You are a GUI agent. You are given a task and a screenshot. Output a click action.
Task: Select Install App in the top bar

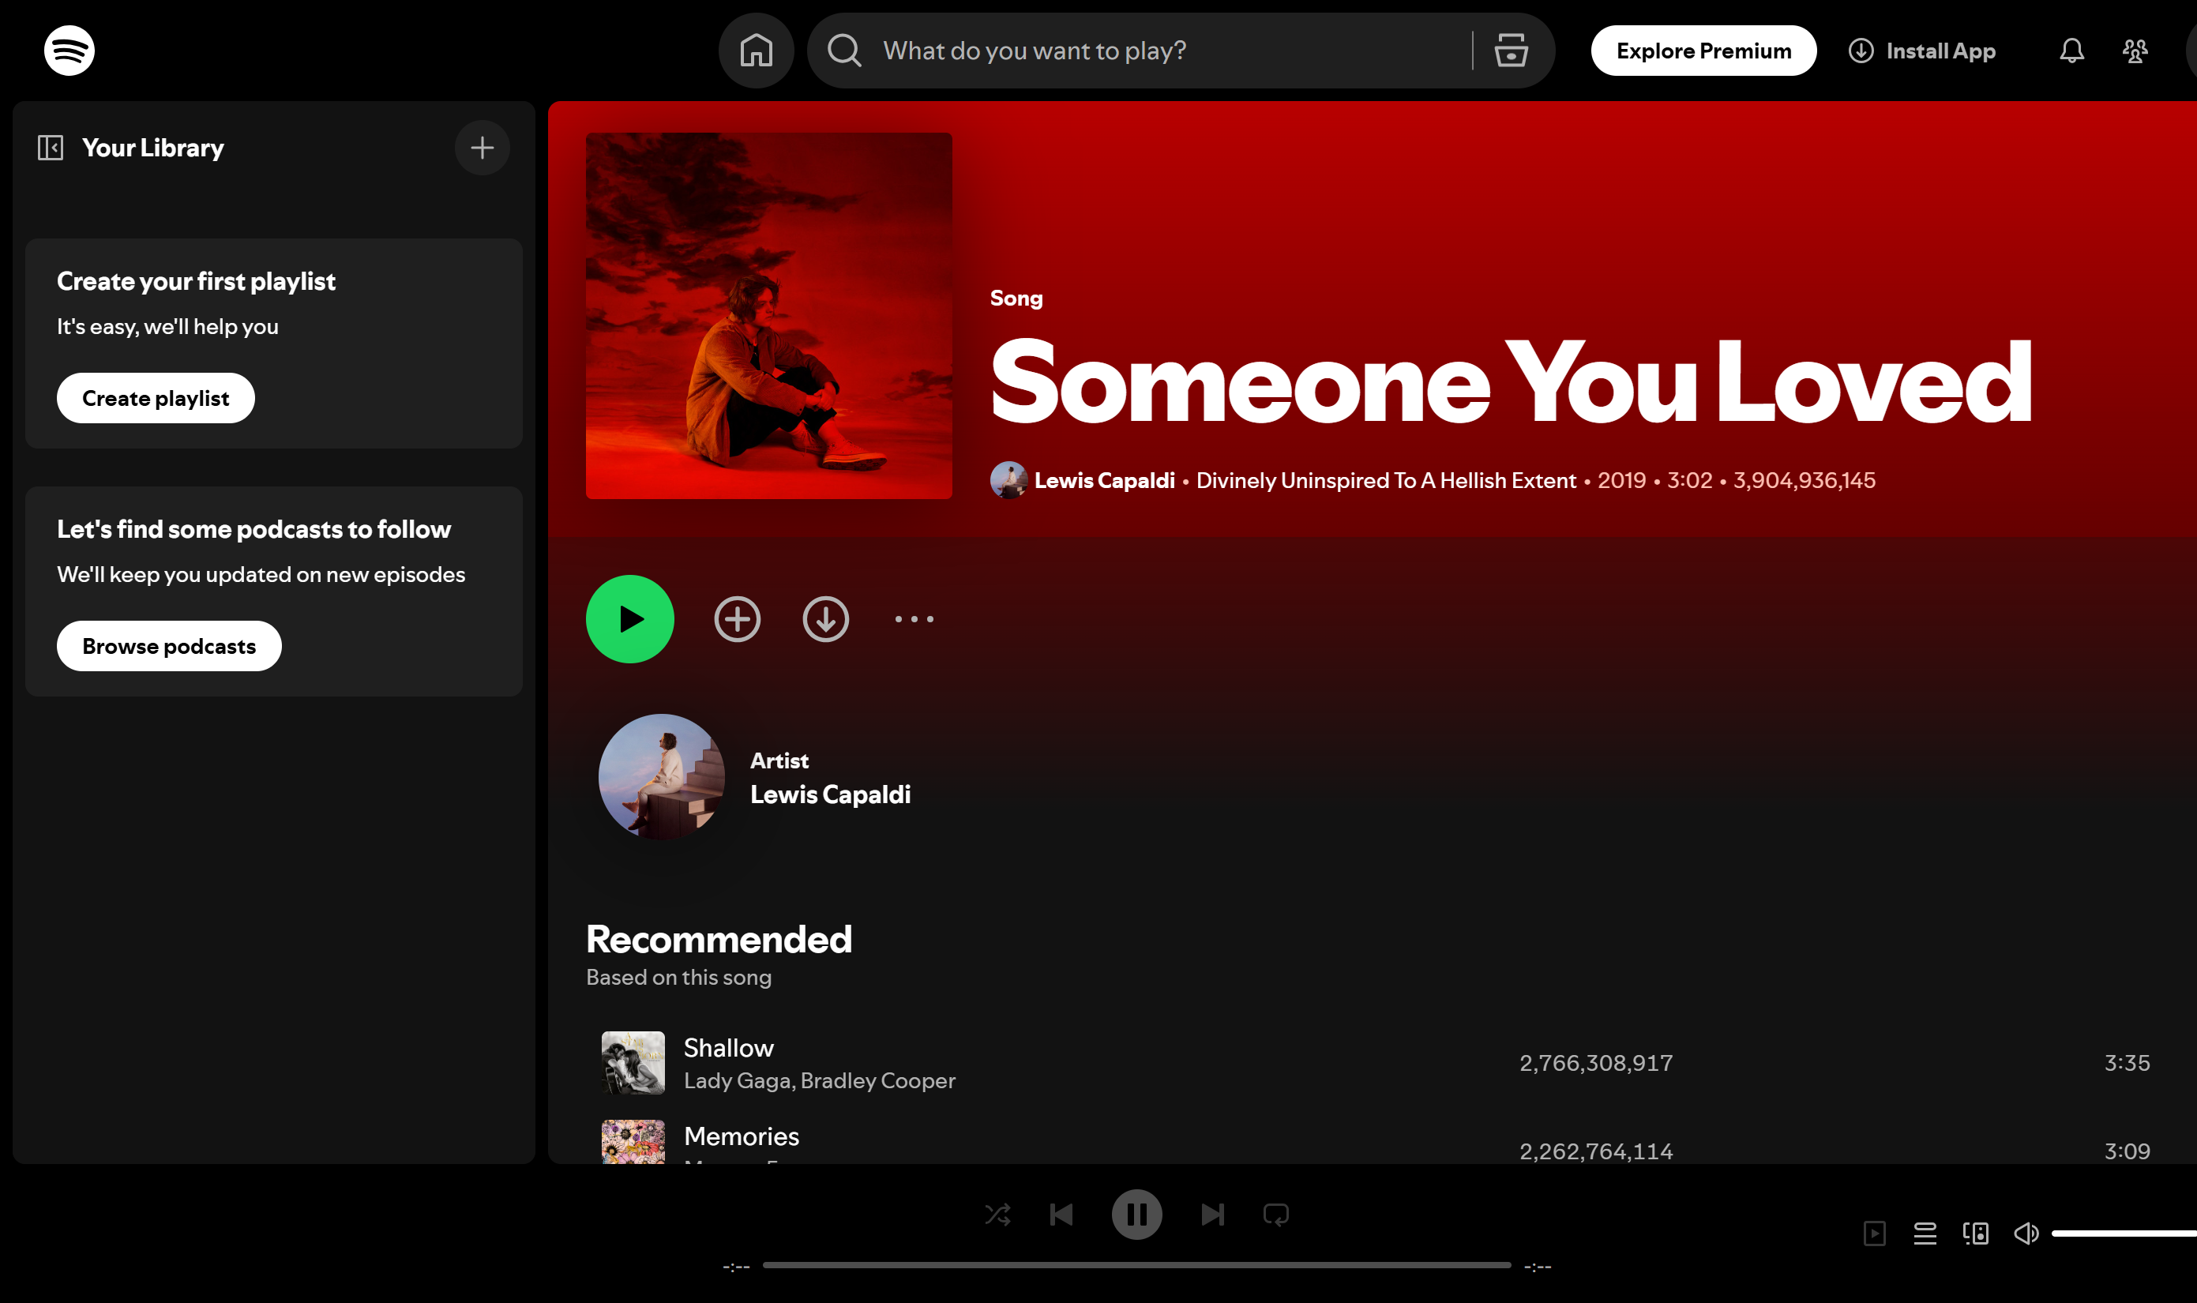pyautogui.click(x=1921, y=50)
